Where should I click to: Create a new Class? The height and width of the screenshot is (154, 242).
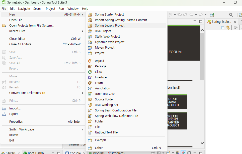(126, 72)
